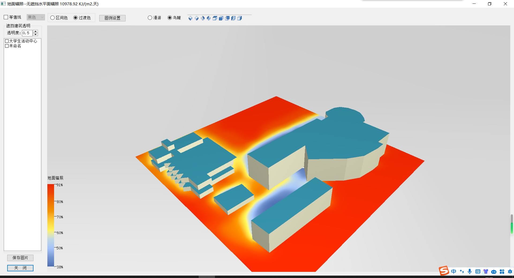The height and width of the screenshot is (278, 514).
Task: Select the 区间色 radio button
Action: [x=53, y=18]
